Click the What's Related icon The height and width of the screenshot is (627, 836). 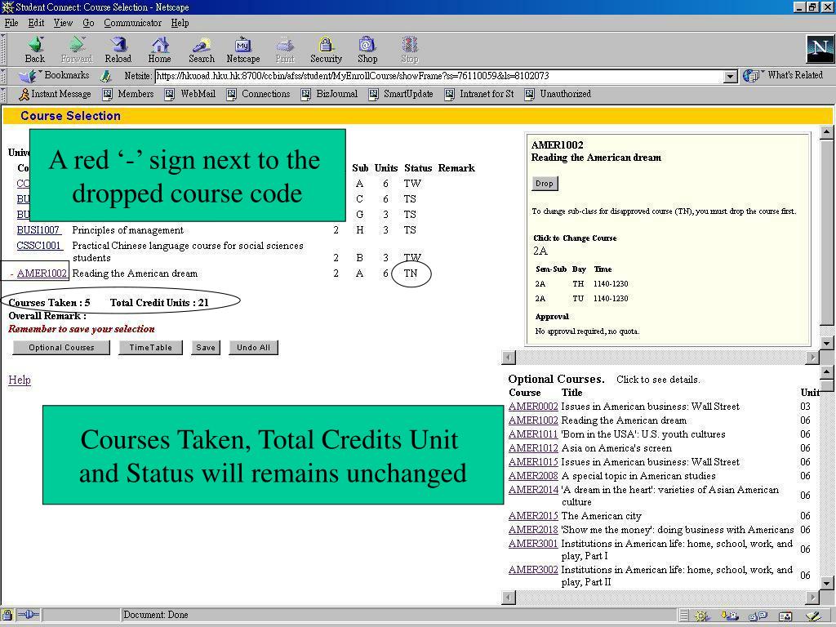pos(751,76)
